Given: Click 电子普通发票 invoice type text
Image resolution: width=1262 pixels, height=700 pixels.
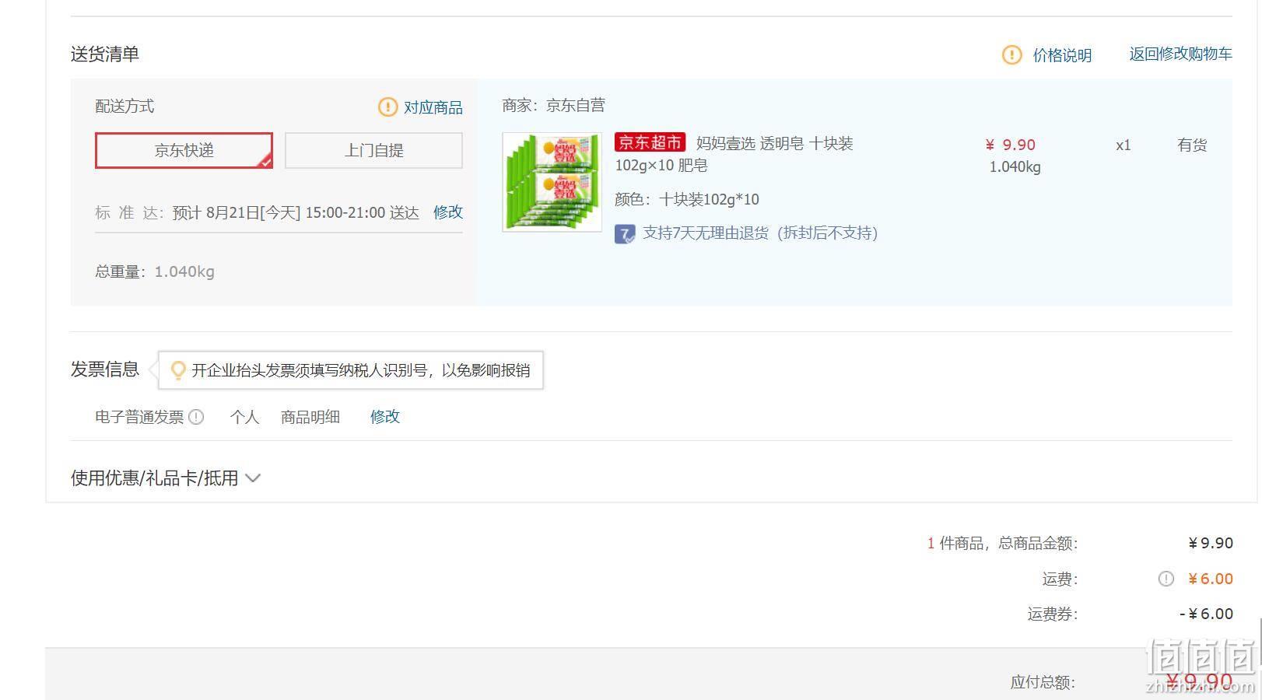Looking at the screenshot, I should [139, 417].
